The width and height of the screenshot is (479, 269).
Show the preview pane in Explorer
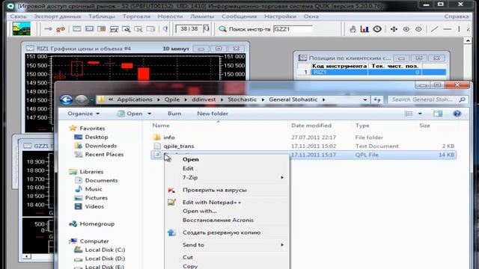438,114
